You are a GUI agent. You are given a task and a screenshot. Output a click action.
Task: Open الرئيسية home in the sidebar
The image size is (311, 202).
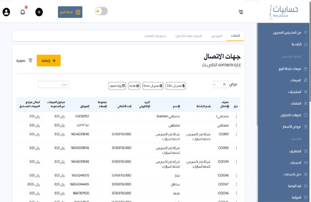point(300,44)
